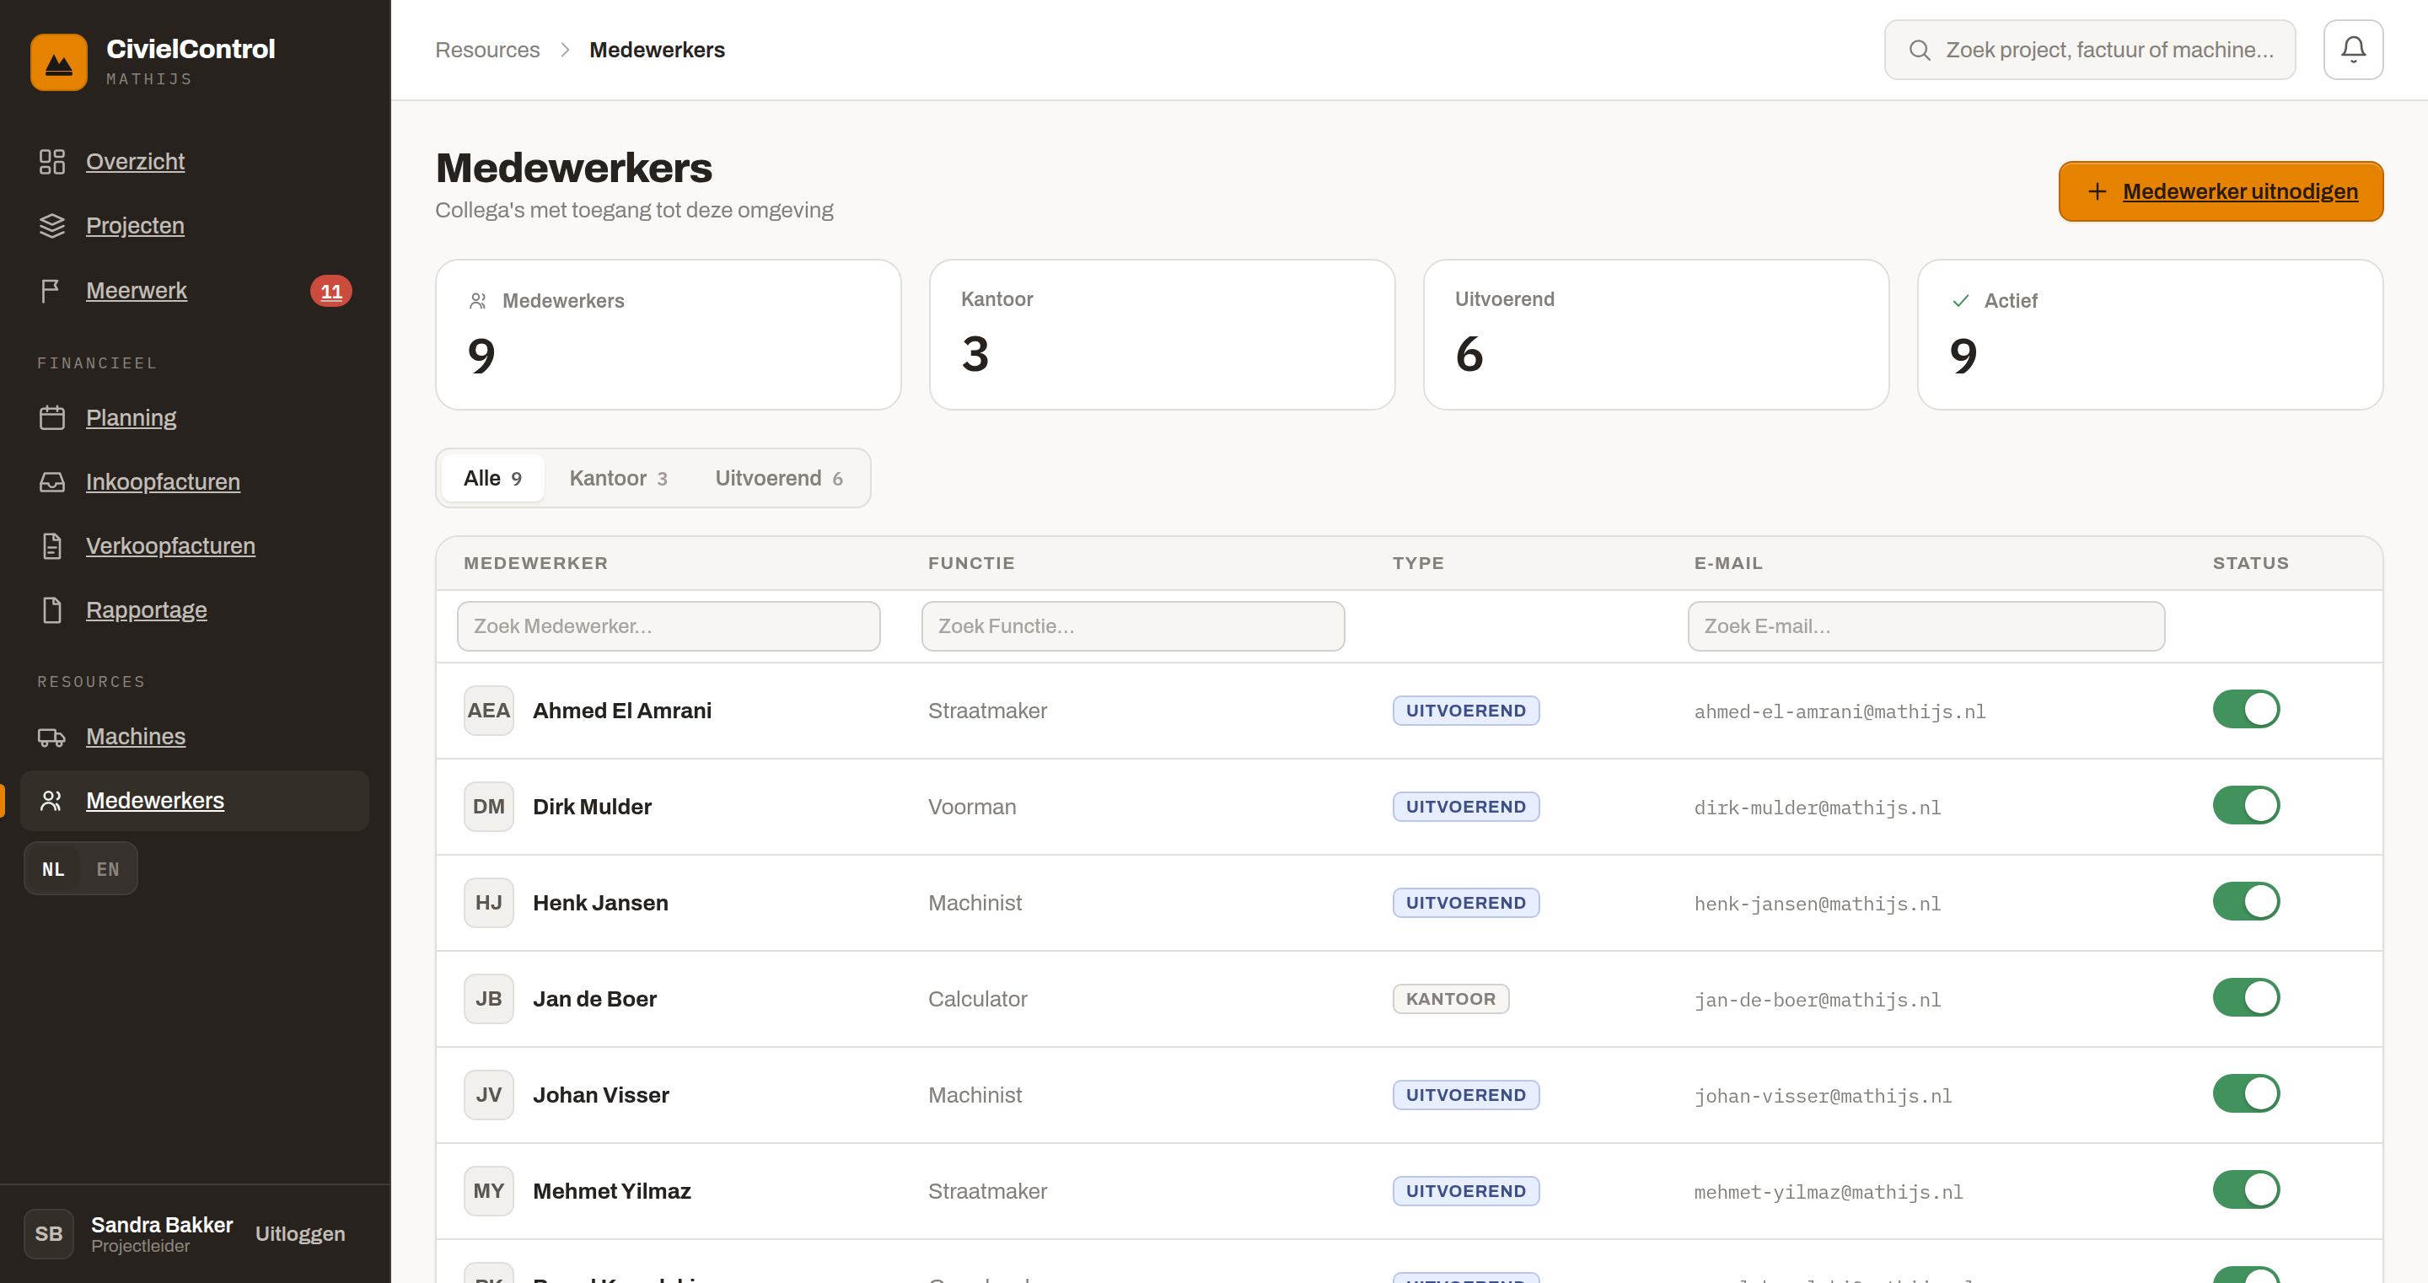
Task: Click the MEDEWERKER column header
Action: (x=535, y=563)
